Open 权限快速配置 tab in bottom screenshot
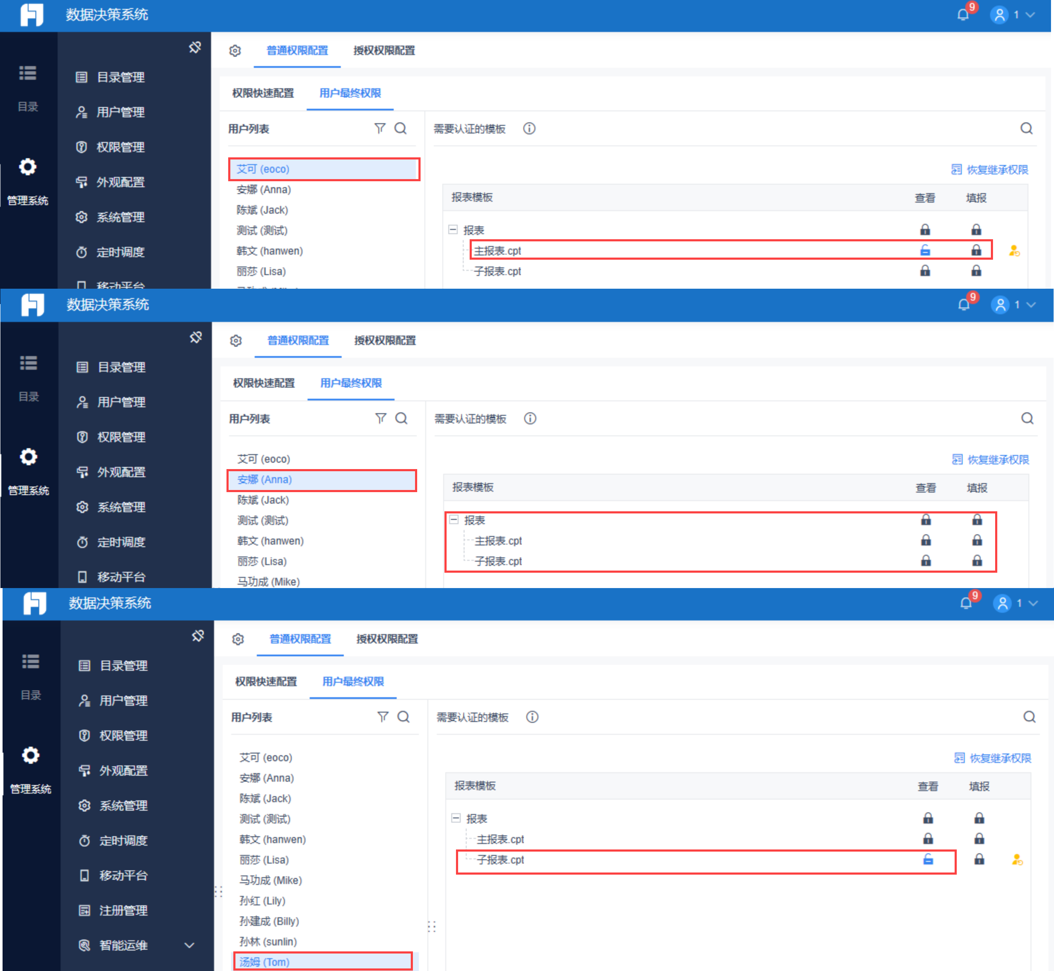 point(267,681)
